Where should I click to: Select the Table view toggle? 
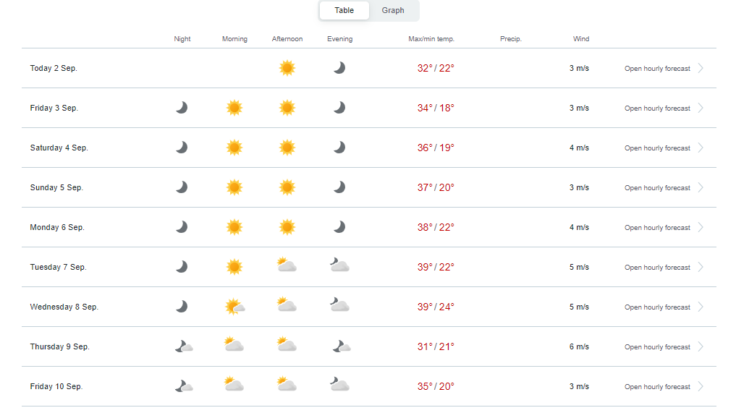click(x=344, y=10)
